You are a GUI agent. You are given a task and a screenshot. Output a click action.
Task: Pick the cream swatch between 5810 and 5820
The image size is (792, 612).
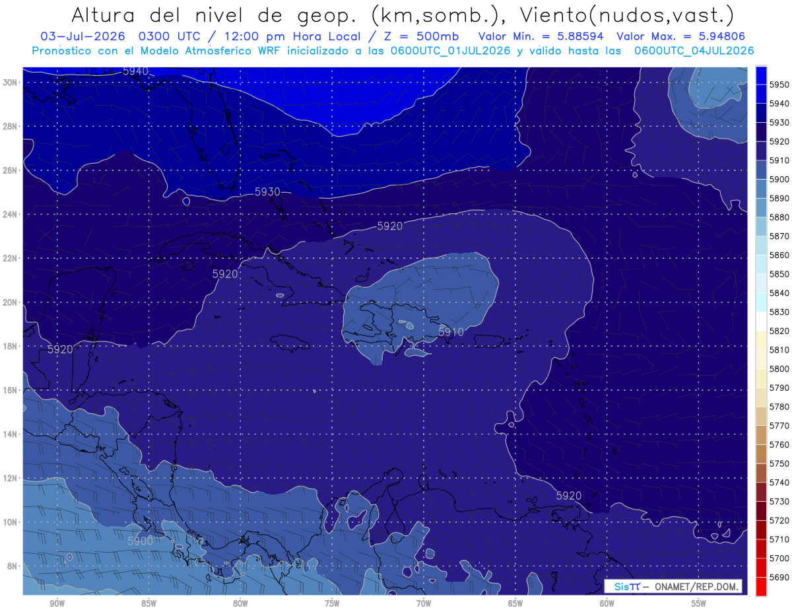(761, 340)
